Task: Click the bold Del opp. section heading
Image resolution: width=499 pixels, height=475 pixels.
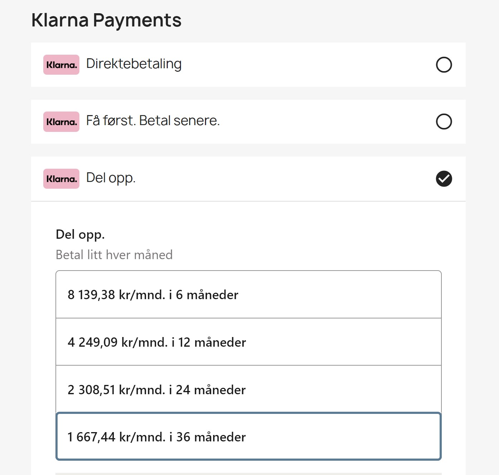Action: [x=80, y=235]
